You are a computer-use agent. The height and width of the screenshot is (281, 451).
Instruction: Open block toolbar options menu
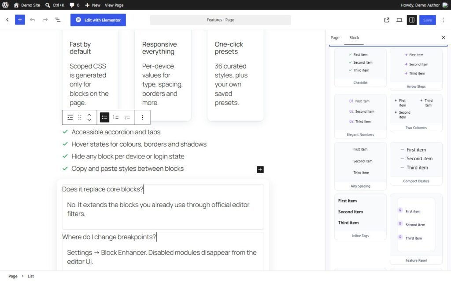(142, 117)
